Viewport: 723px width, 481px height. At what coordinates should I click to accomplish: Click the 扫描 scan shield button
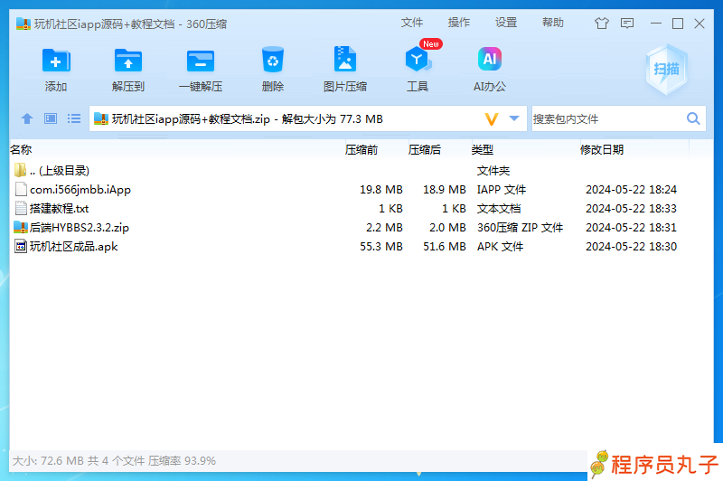click(667, 70)
